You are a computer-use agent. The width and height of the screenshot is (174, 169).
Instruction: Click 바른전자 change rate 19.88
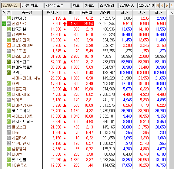click(x=89, y=89)
